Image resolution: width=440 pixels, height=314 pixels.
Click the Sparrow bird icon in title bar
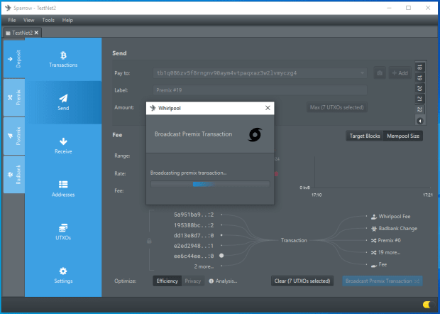[8, 8]
